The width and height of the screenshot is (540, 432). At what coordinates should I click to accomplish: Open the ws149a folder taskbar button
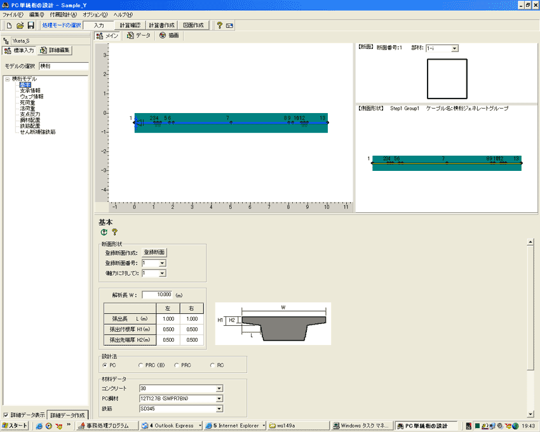(299, 426)
